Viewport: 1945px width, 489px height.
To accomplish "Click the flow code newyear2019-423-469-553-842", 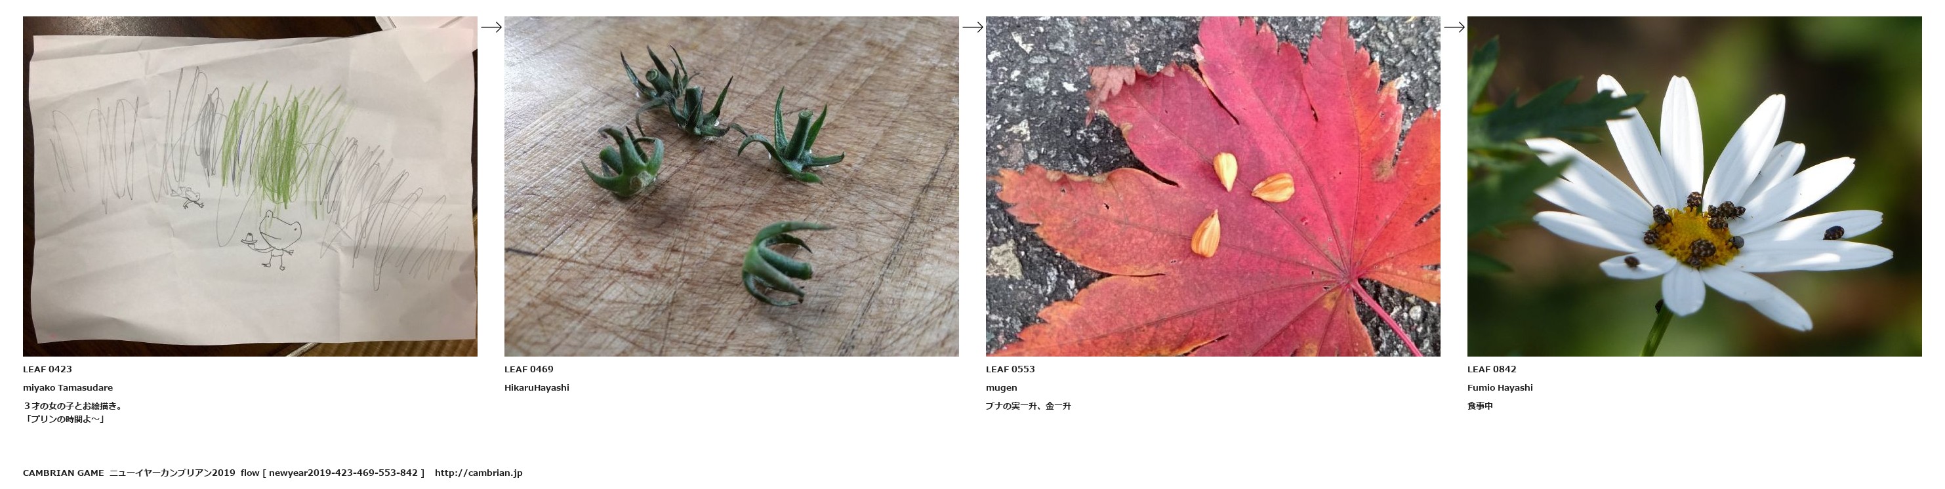I will coord(343,473).
